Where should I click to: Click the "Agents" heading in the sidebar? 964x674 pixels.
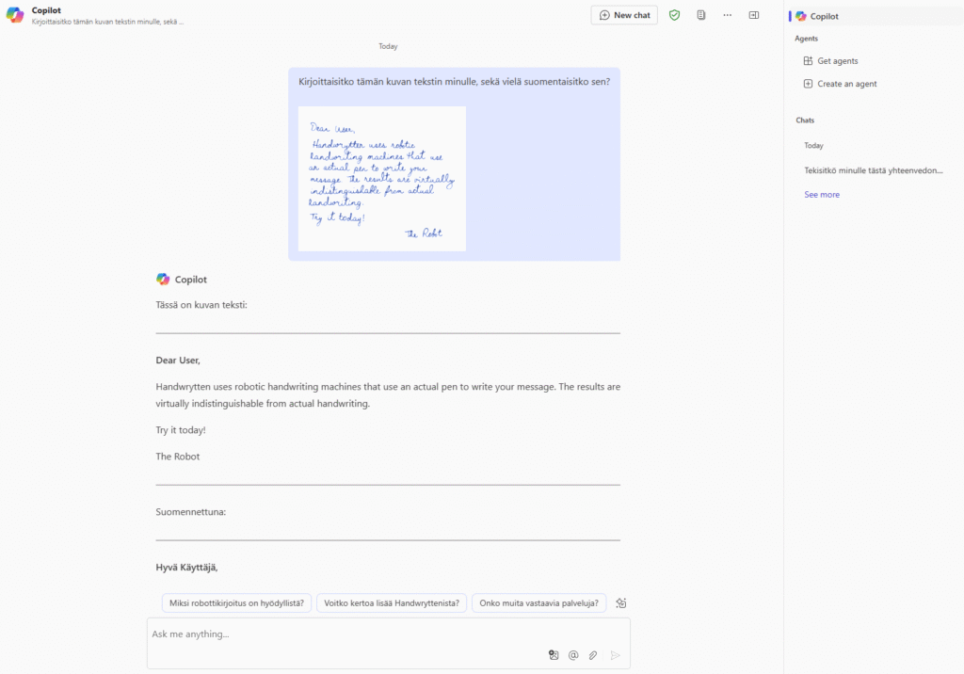coord(806,39)
